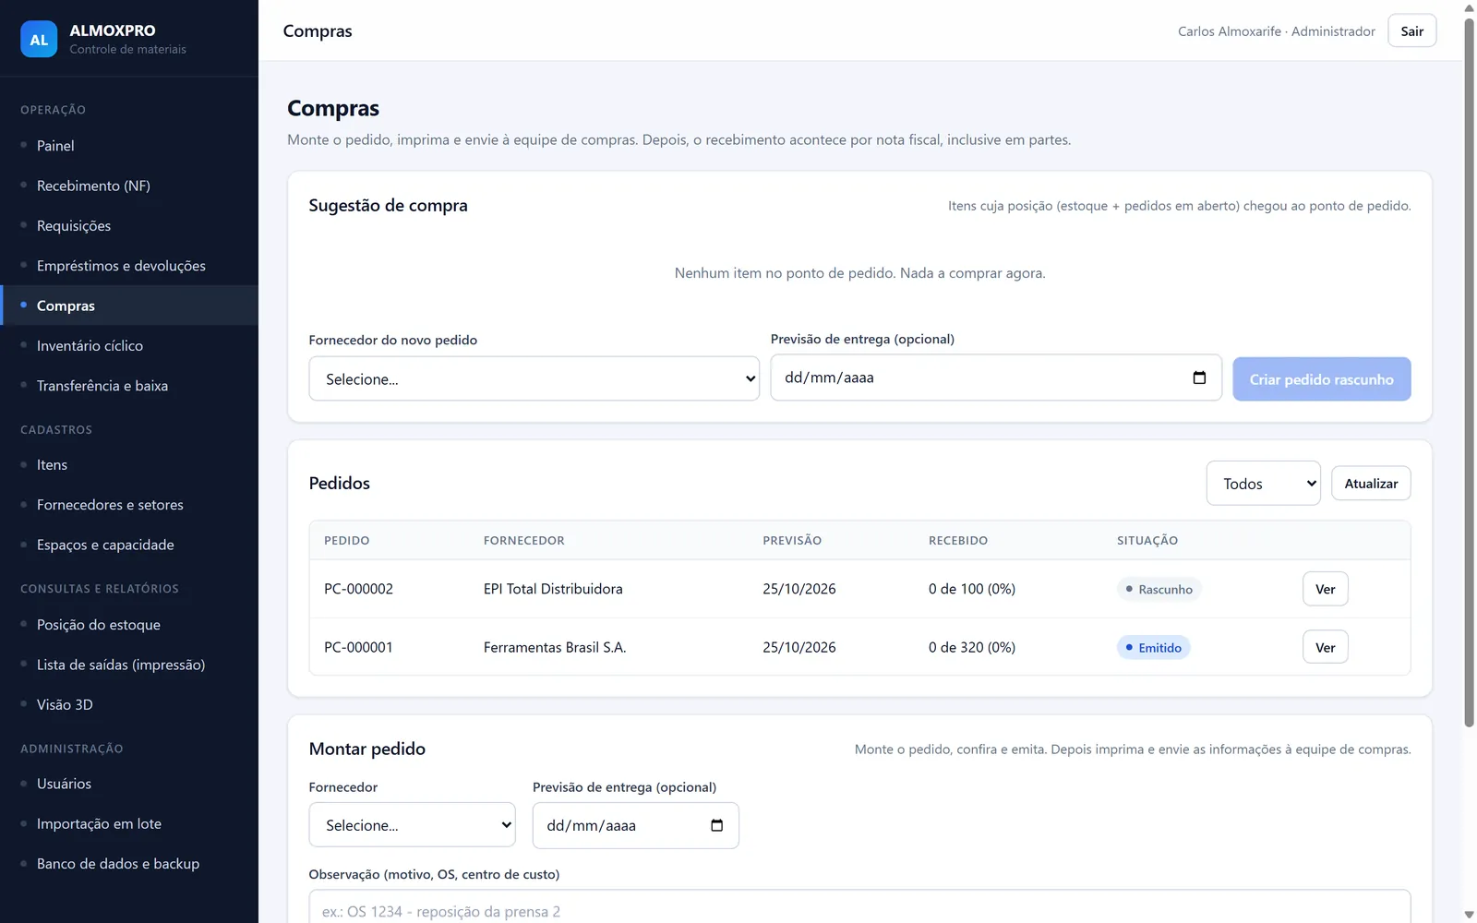Select Compras in sidebar
Image resolution: width=1477 pixels, height=923 pixels.
pyautogui.click(x=129, y=306)
